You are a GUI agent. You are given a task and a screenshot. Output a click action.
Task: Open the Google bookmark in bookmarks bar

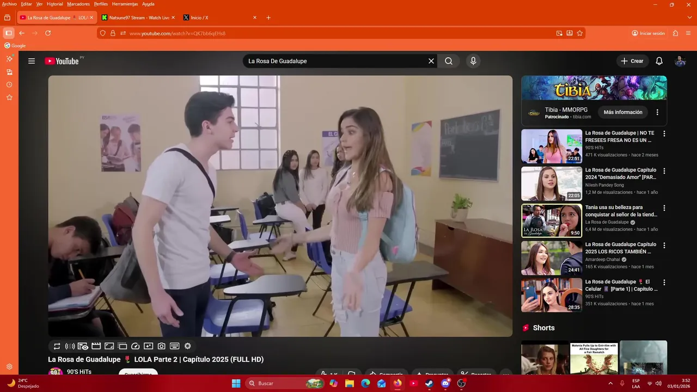click(15, 46)
